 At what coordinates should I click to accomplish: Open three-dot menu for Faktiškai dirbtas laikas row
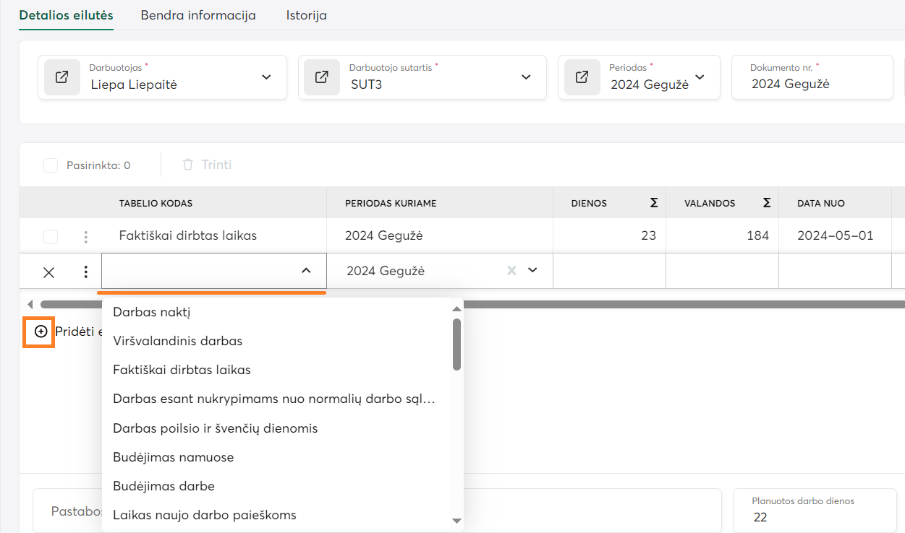pyautogui.click(x=86, y=236)
